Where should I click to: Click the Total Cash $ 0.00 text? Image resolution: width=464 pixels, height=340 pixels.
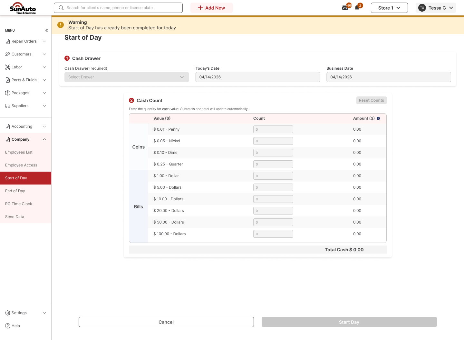coord(344,250)
